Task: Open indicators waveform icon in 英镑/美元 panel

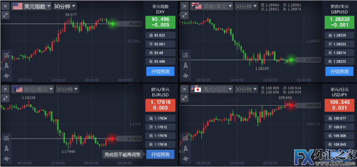Action: pyautogui.click(x=186, y=76)
